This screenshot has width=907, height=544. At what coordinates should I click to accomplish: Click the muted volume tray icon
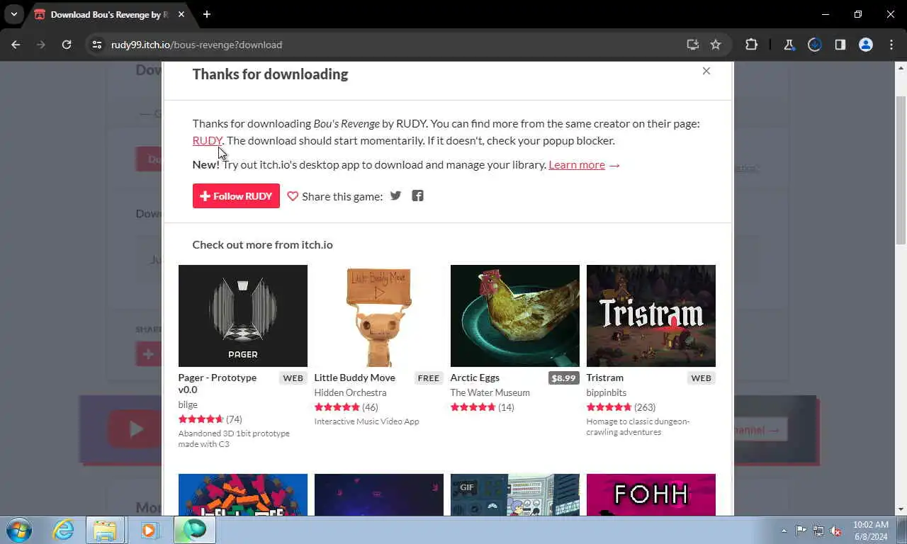(835, 531)
